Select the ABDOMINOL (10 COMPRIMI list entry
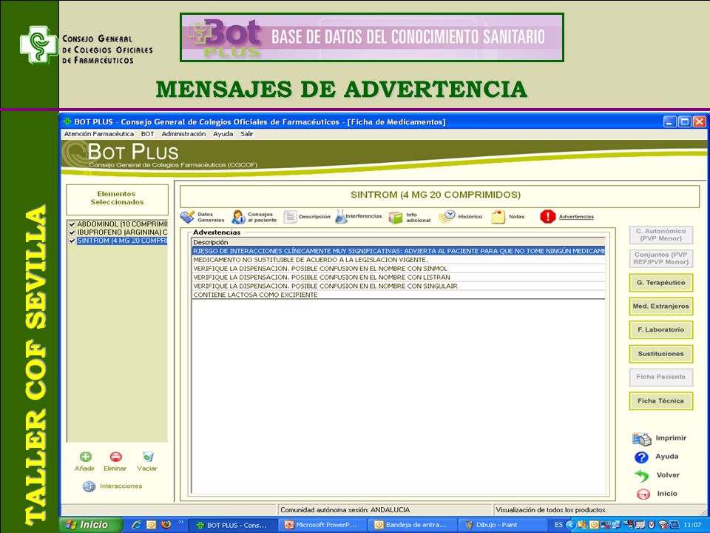 [122, 224]
